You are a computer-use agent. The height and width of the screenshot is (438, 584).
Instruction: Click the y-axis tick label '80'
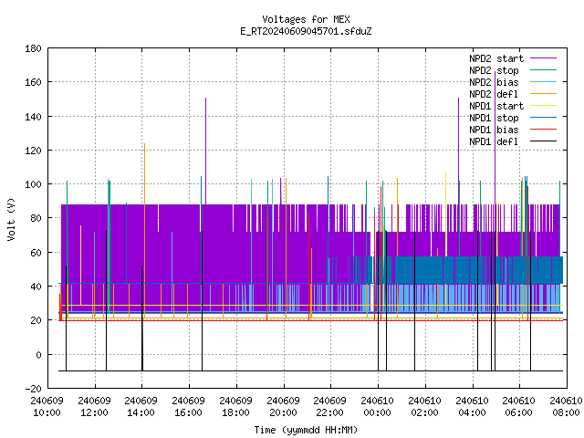[x=36, y=218]
